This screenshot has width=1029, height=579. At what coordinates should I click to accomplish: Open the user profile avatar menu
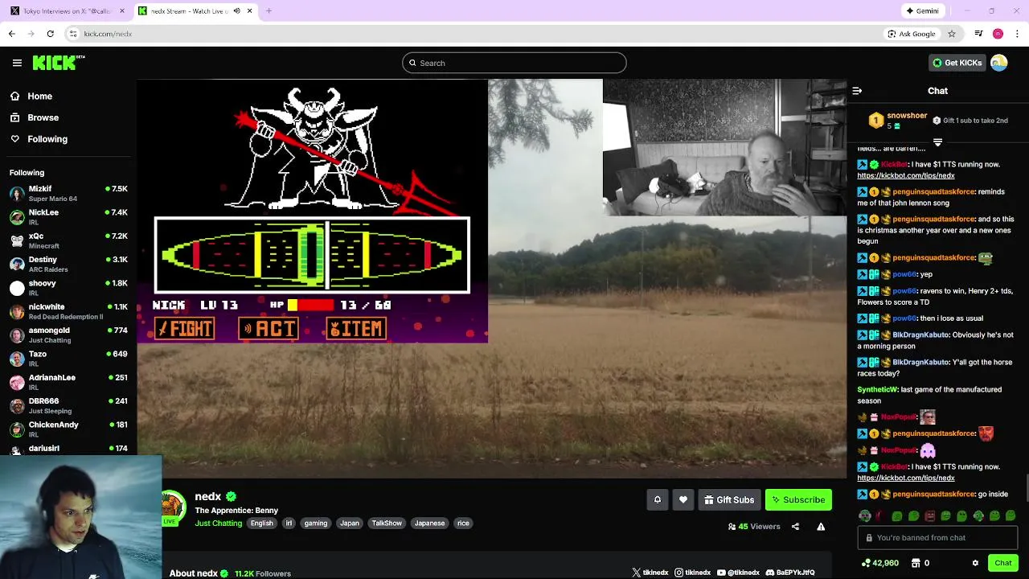[999, 63]
